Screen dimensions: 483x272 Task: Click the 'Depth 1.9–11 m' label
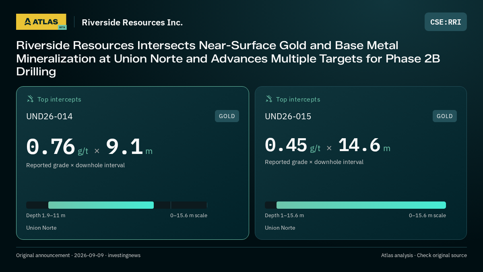pyautogui.click(x=45, y=215)
